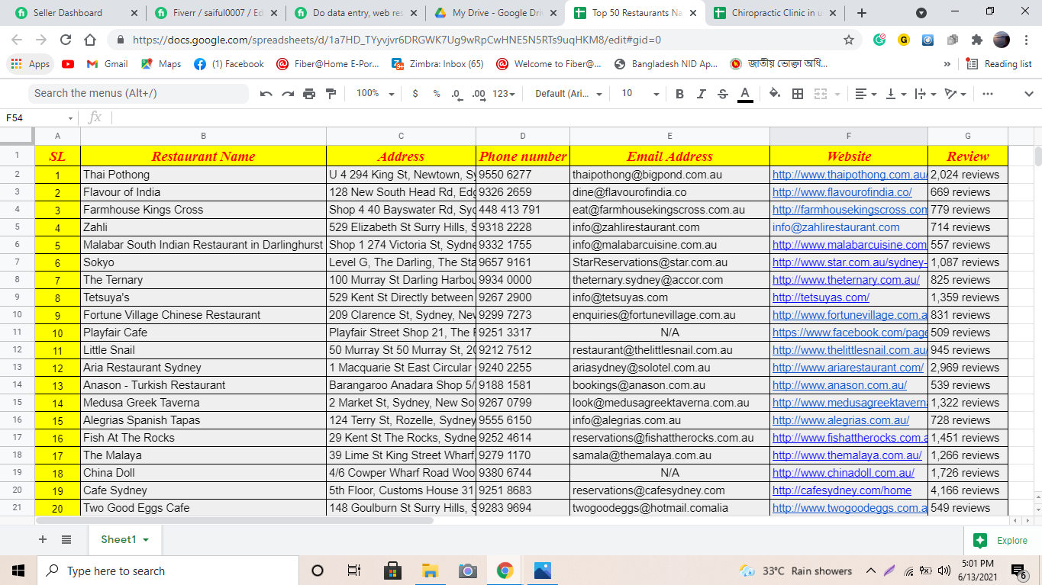Viewport: 1042px width, 585px height.
Task: Format as currency with dollar icon
Action: click(415, 94)
